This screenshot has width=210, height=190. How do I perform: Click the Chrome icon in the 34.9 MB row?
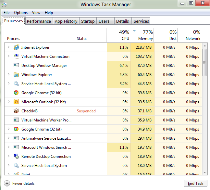coord(16,129)
